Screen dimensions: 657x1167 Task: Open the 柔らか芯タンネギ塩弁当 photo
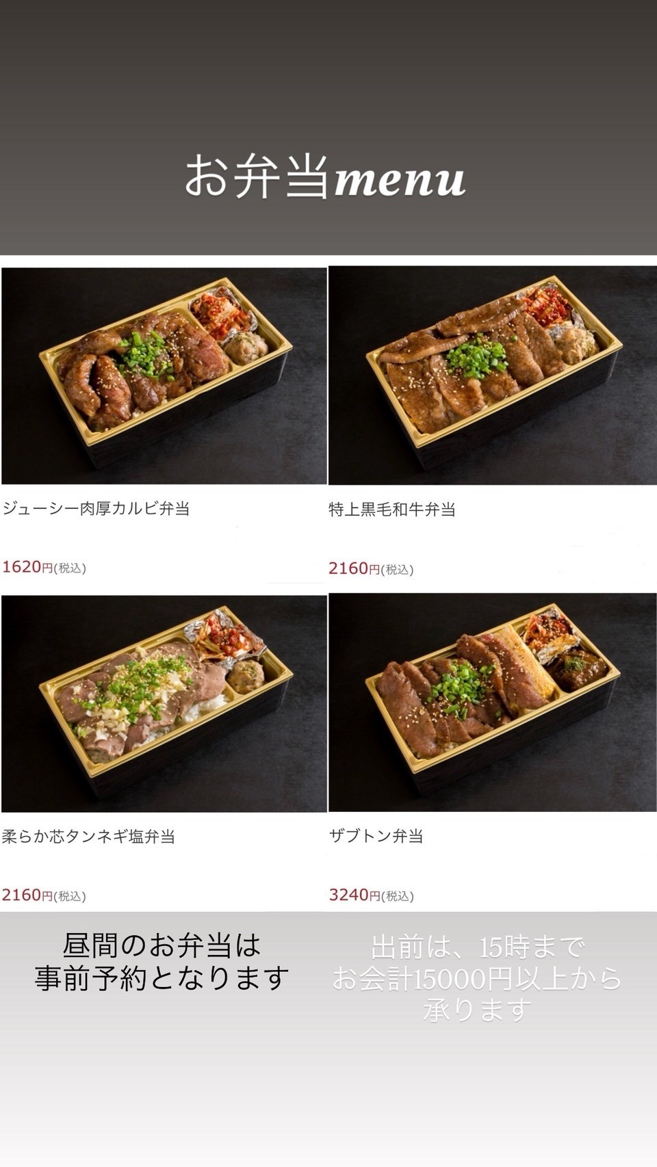pos(164,704)
